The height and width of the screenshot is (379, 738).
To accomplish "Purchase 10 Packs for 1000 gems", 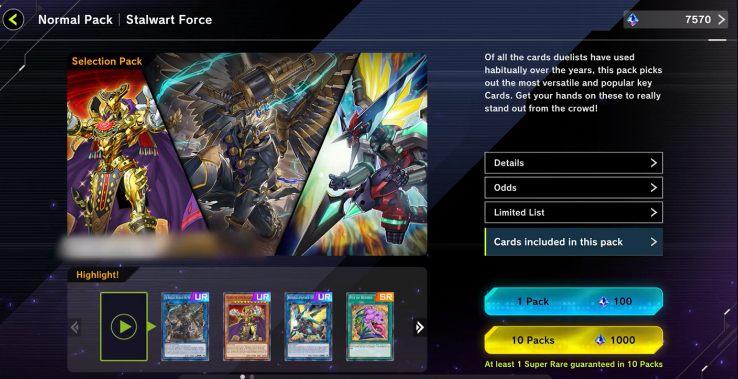I will [x=573, y=340].
